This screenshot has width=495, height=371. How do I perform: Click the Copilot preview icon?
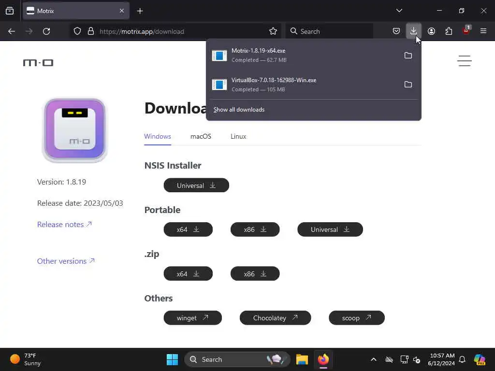coord(480,359)
